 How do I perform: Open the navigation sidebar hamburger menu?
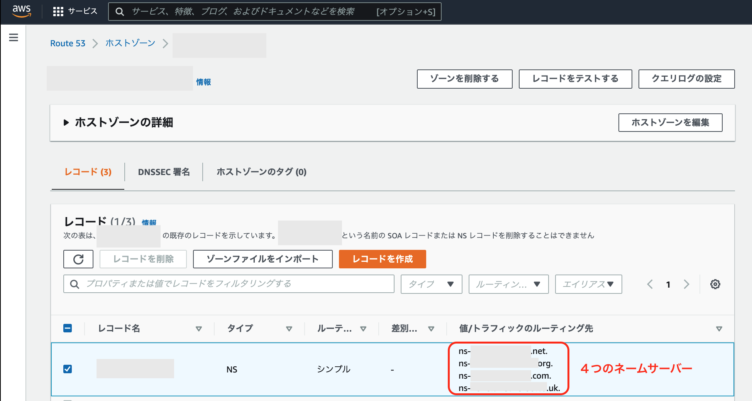(x=14, y=38)
